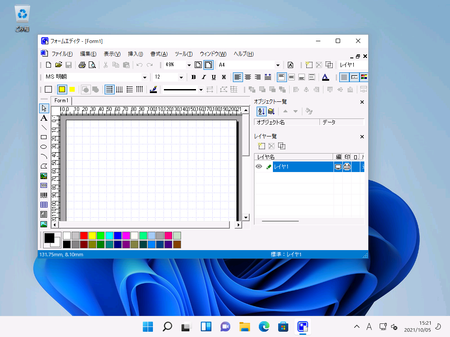Viewport: 450px width, 337px height.
Task: Select the ellipse drawing tool
Action: [x=44, y=147]
